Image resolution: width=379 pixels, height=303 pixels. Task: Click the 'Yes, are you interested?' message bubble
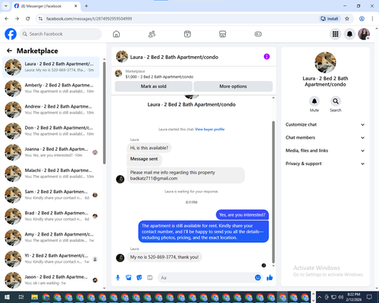[243, 215]
